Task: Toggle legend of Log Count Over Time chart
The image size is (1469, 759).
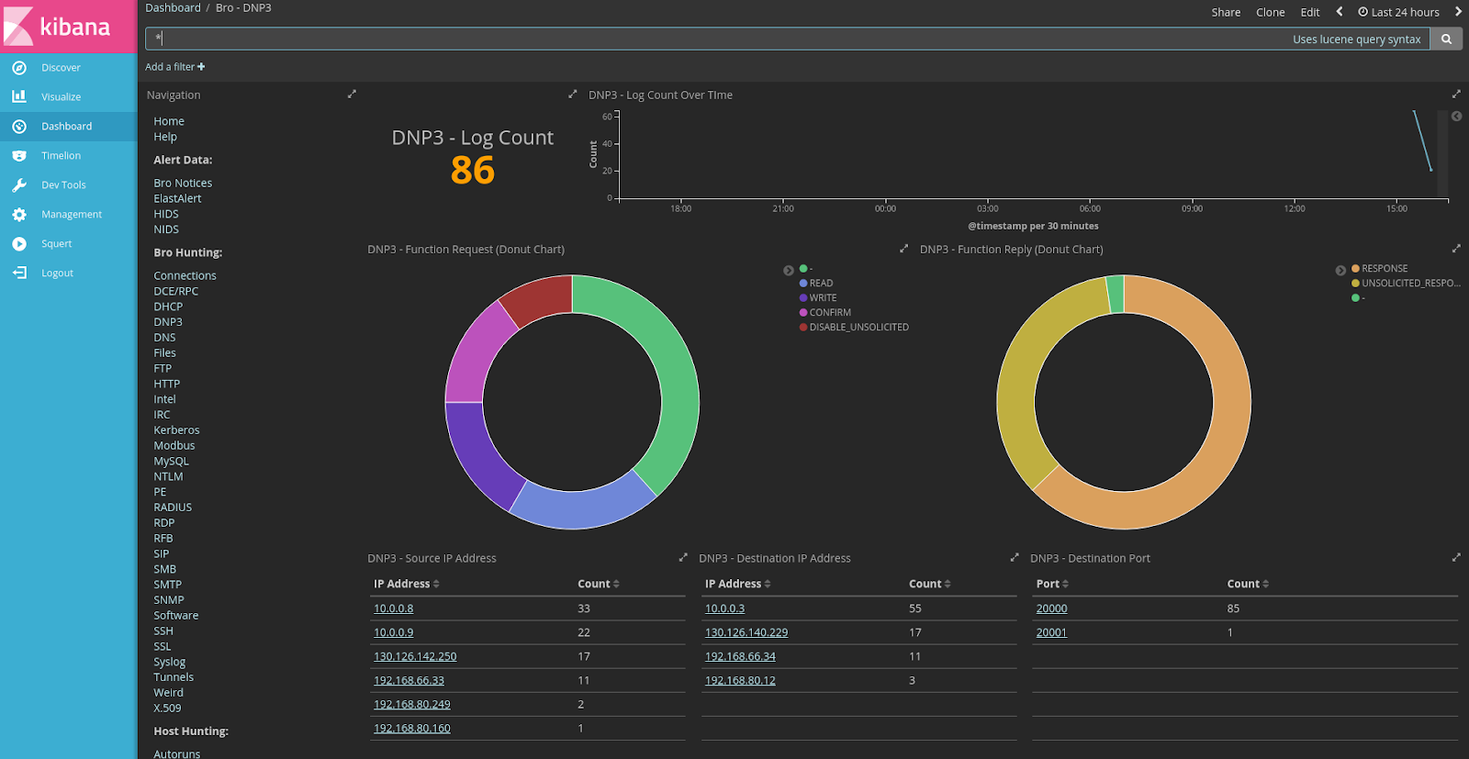Action: (1456, 117)
